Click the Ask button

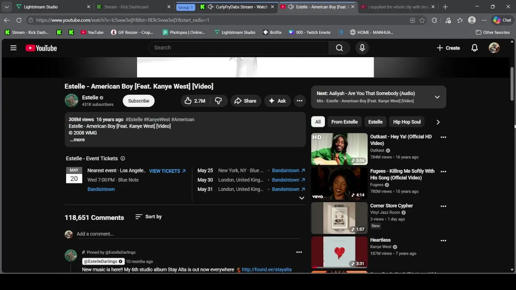(277, 101)
